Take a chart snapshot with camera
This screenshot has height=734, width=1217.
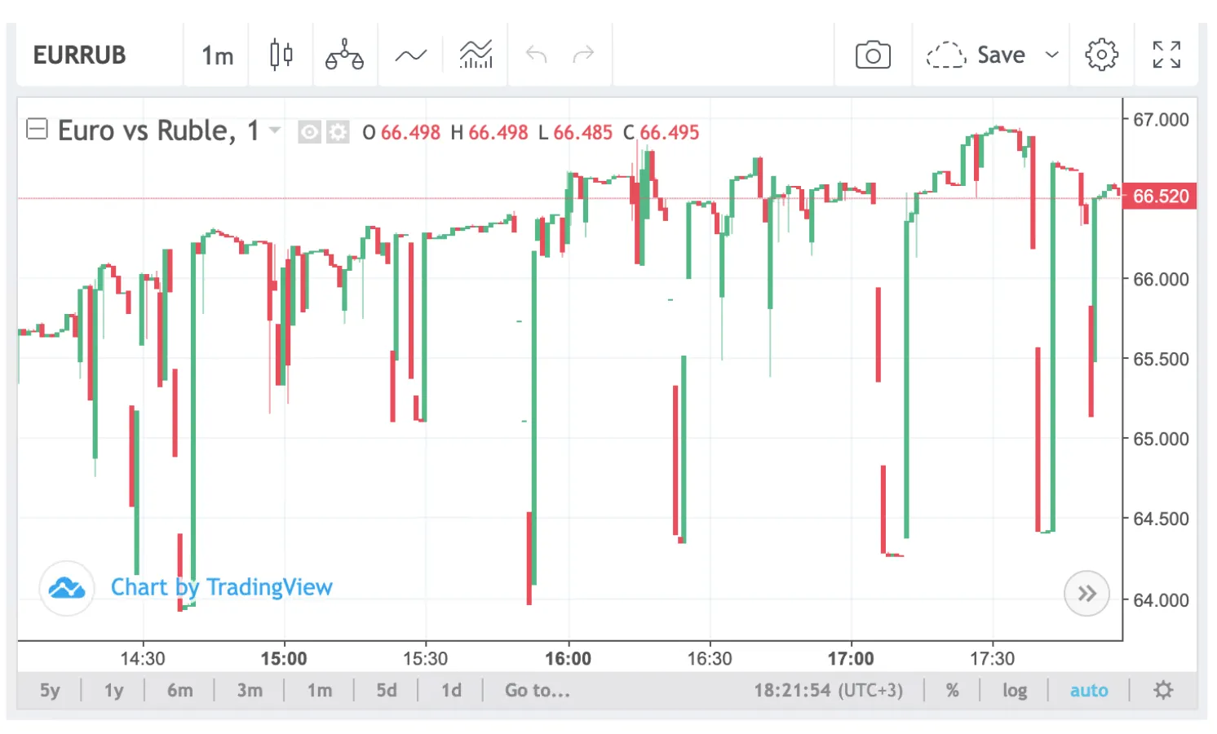click(x=873, y=55)
